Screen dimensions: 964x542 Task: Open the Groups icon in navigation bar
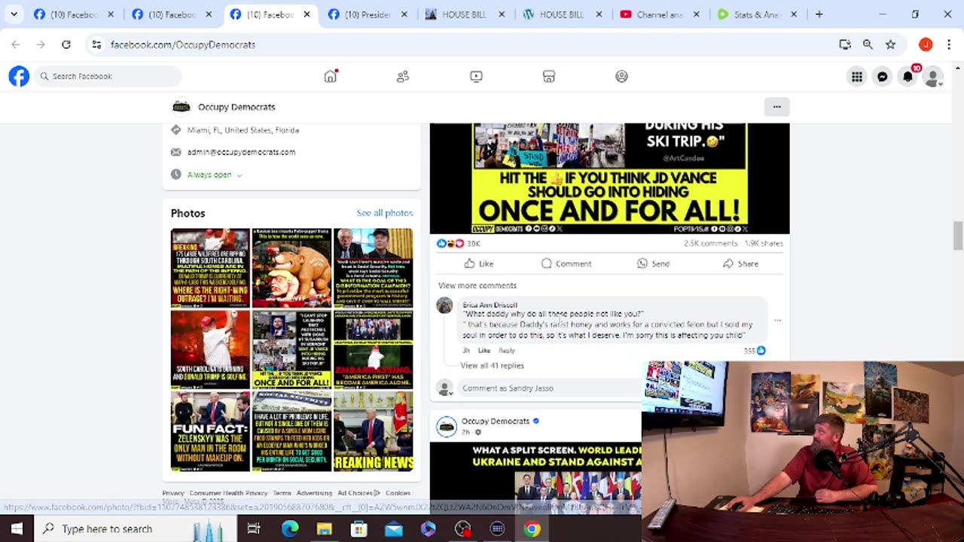pos(621,76)
